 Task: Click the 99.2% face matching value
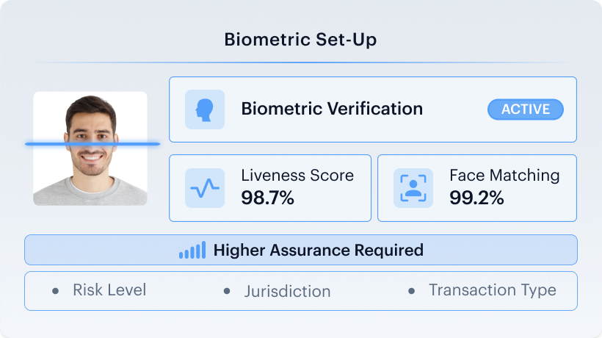[476, 198]
